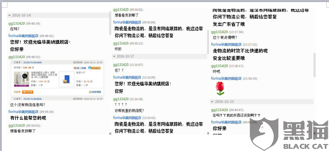Click the message 在??
This screenshot has width=329, height=151.
119,71
